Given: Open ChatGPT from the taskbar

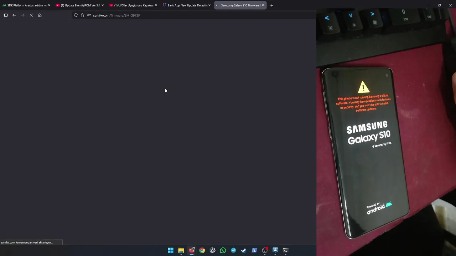Looking at the screenshot, I should (212, 250).
